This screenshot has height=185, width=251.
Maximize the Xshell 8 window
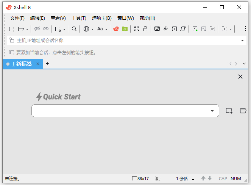tap(222, 7)
